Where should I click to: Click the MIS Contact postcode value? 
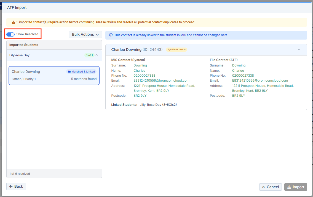coord(140,96)
